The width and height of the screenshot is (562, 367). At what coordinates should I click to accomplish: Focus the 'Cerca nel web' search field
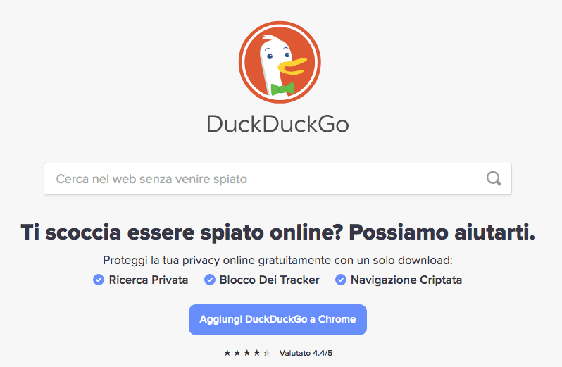tap(277, 179)
